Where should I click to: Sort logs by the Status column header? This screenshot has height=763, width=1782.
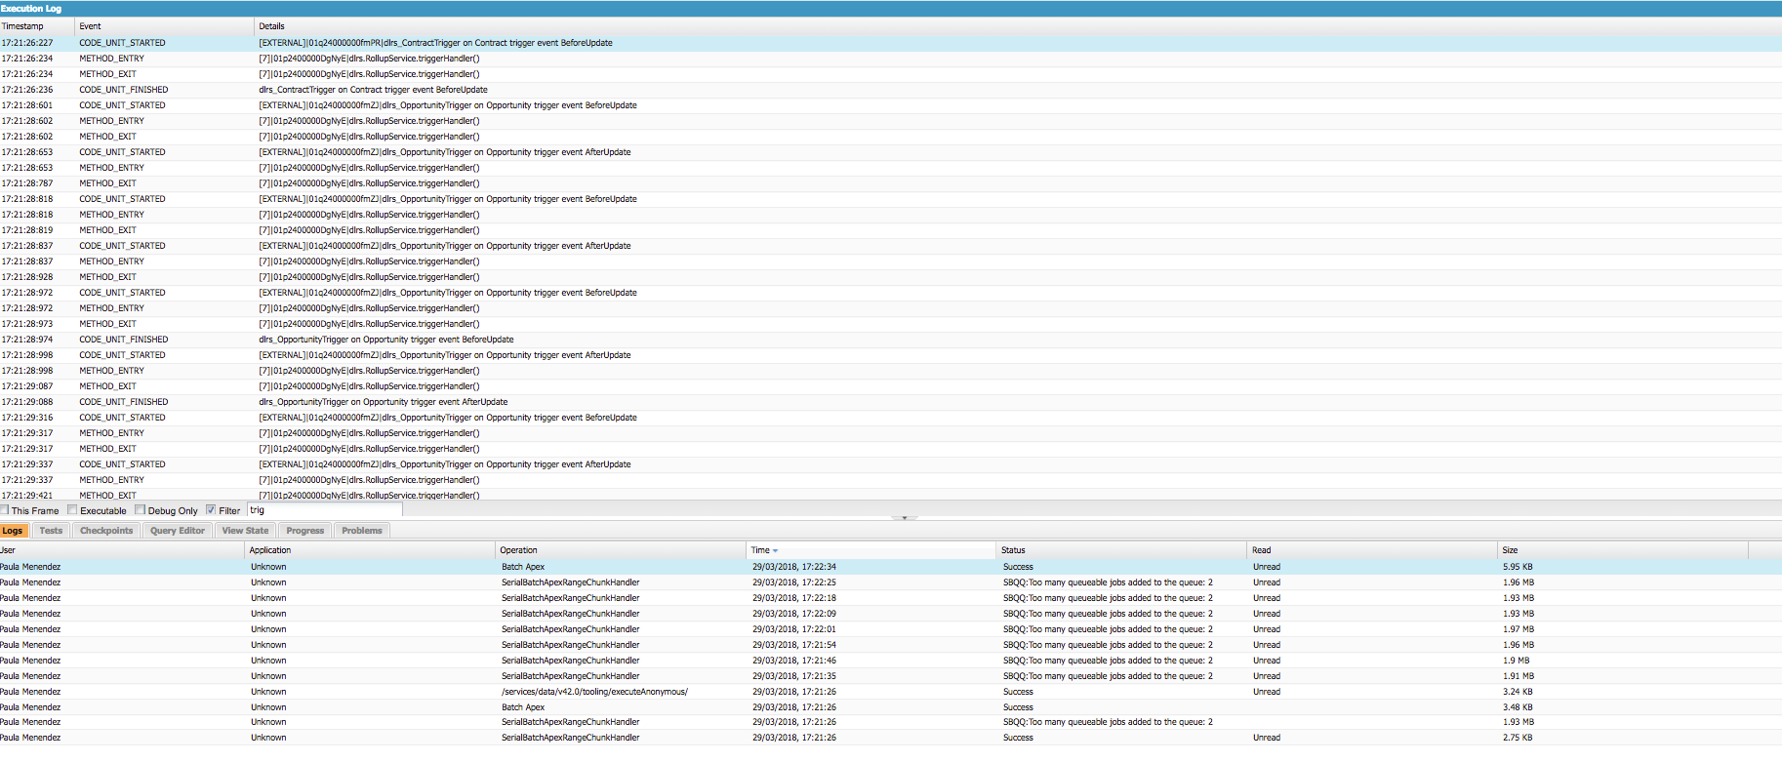click(x=1013, y=550)
